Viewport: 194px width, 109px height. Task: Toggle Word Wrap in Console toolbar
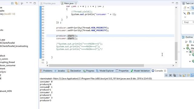[x=188, y=75]
